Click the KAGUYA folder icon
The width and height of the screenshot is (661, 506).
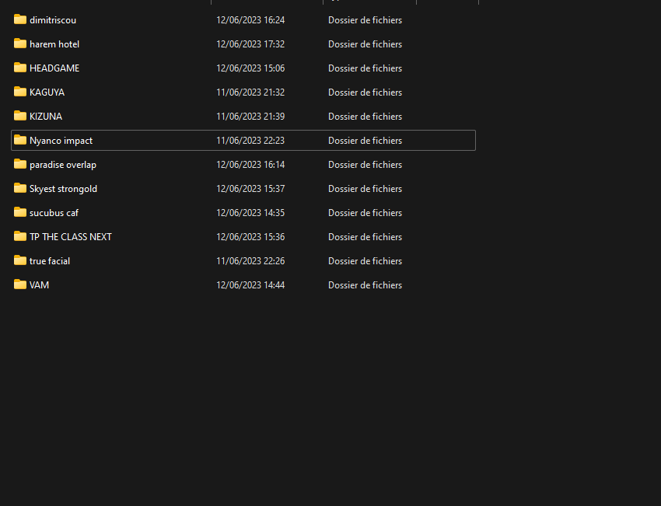coord(20,92)
